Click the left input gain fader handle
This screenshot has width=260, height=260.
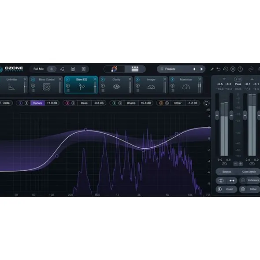[217, 115]
